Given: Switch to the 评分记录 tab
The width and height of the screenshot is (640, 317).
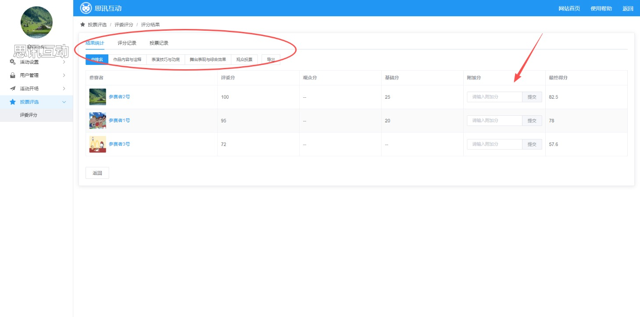Looking at the screenshot, I should [127, 43].
